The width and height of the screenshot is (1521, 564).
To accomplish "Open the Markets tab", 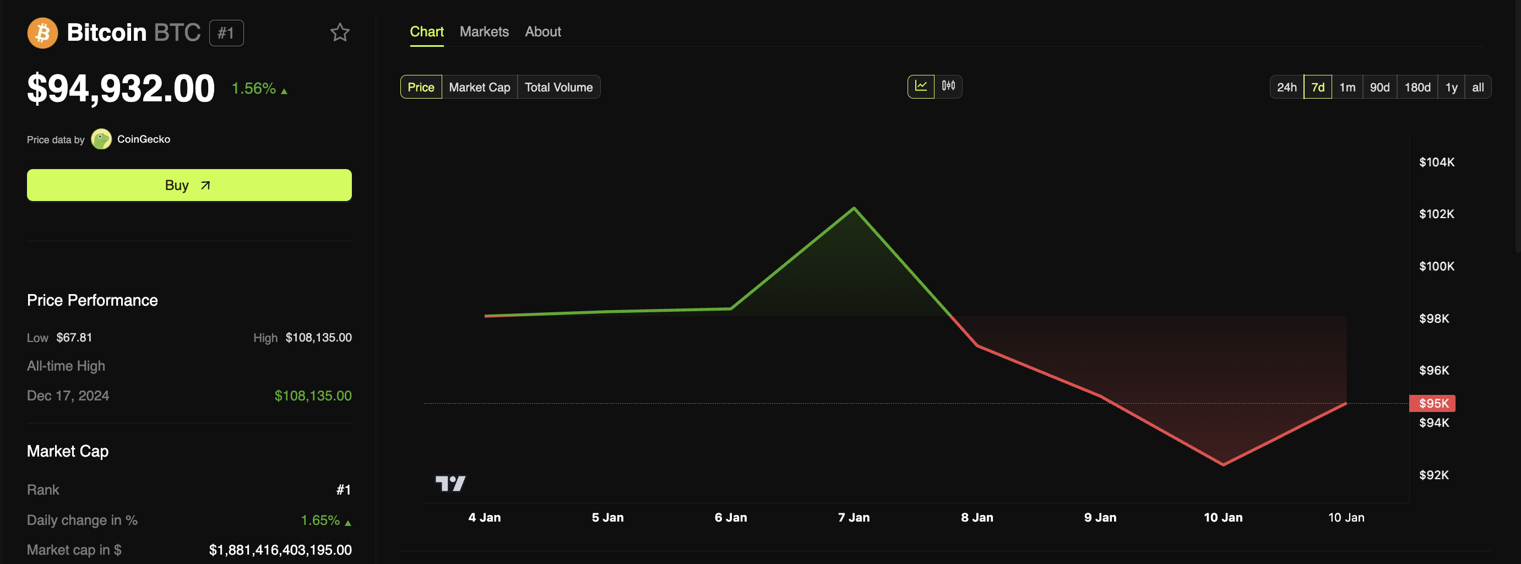I will click(x=484, y=32).
